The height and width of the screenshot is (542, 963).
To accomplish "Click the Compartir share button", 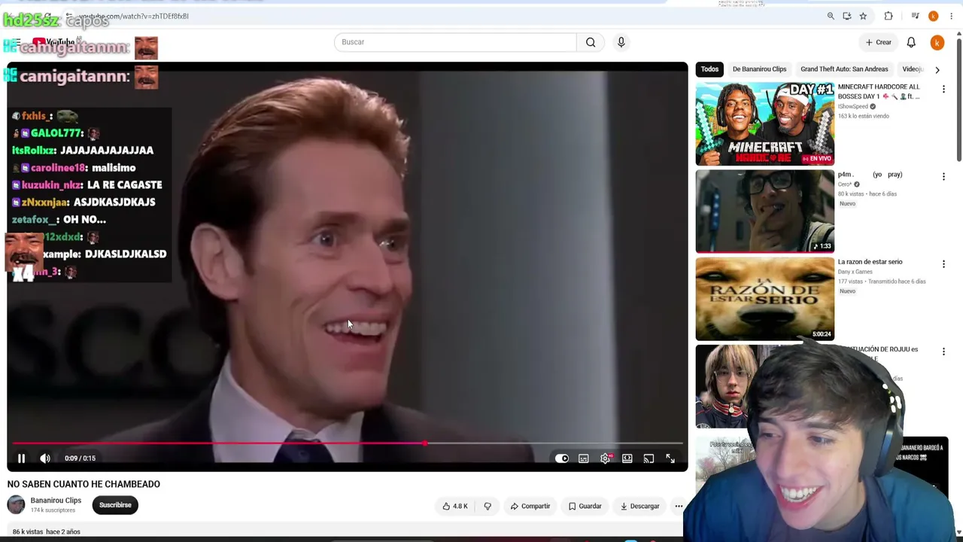I will coord(530,507).
